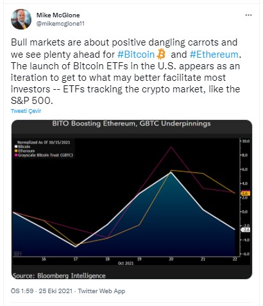Click the white Bitcoin legend marker
263x306 pixels.
16,147
